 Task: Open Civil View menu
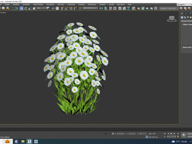tap(60, 4)
